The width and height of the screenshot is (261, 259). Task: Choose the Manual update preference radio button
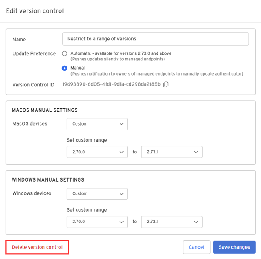coord(64,68)
